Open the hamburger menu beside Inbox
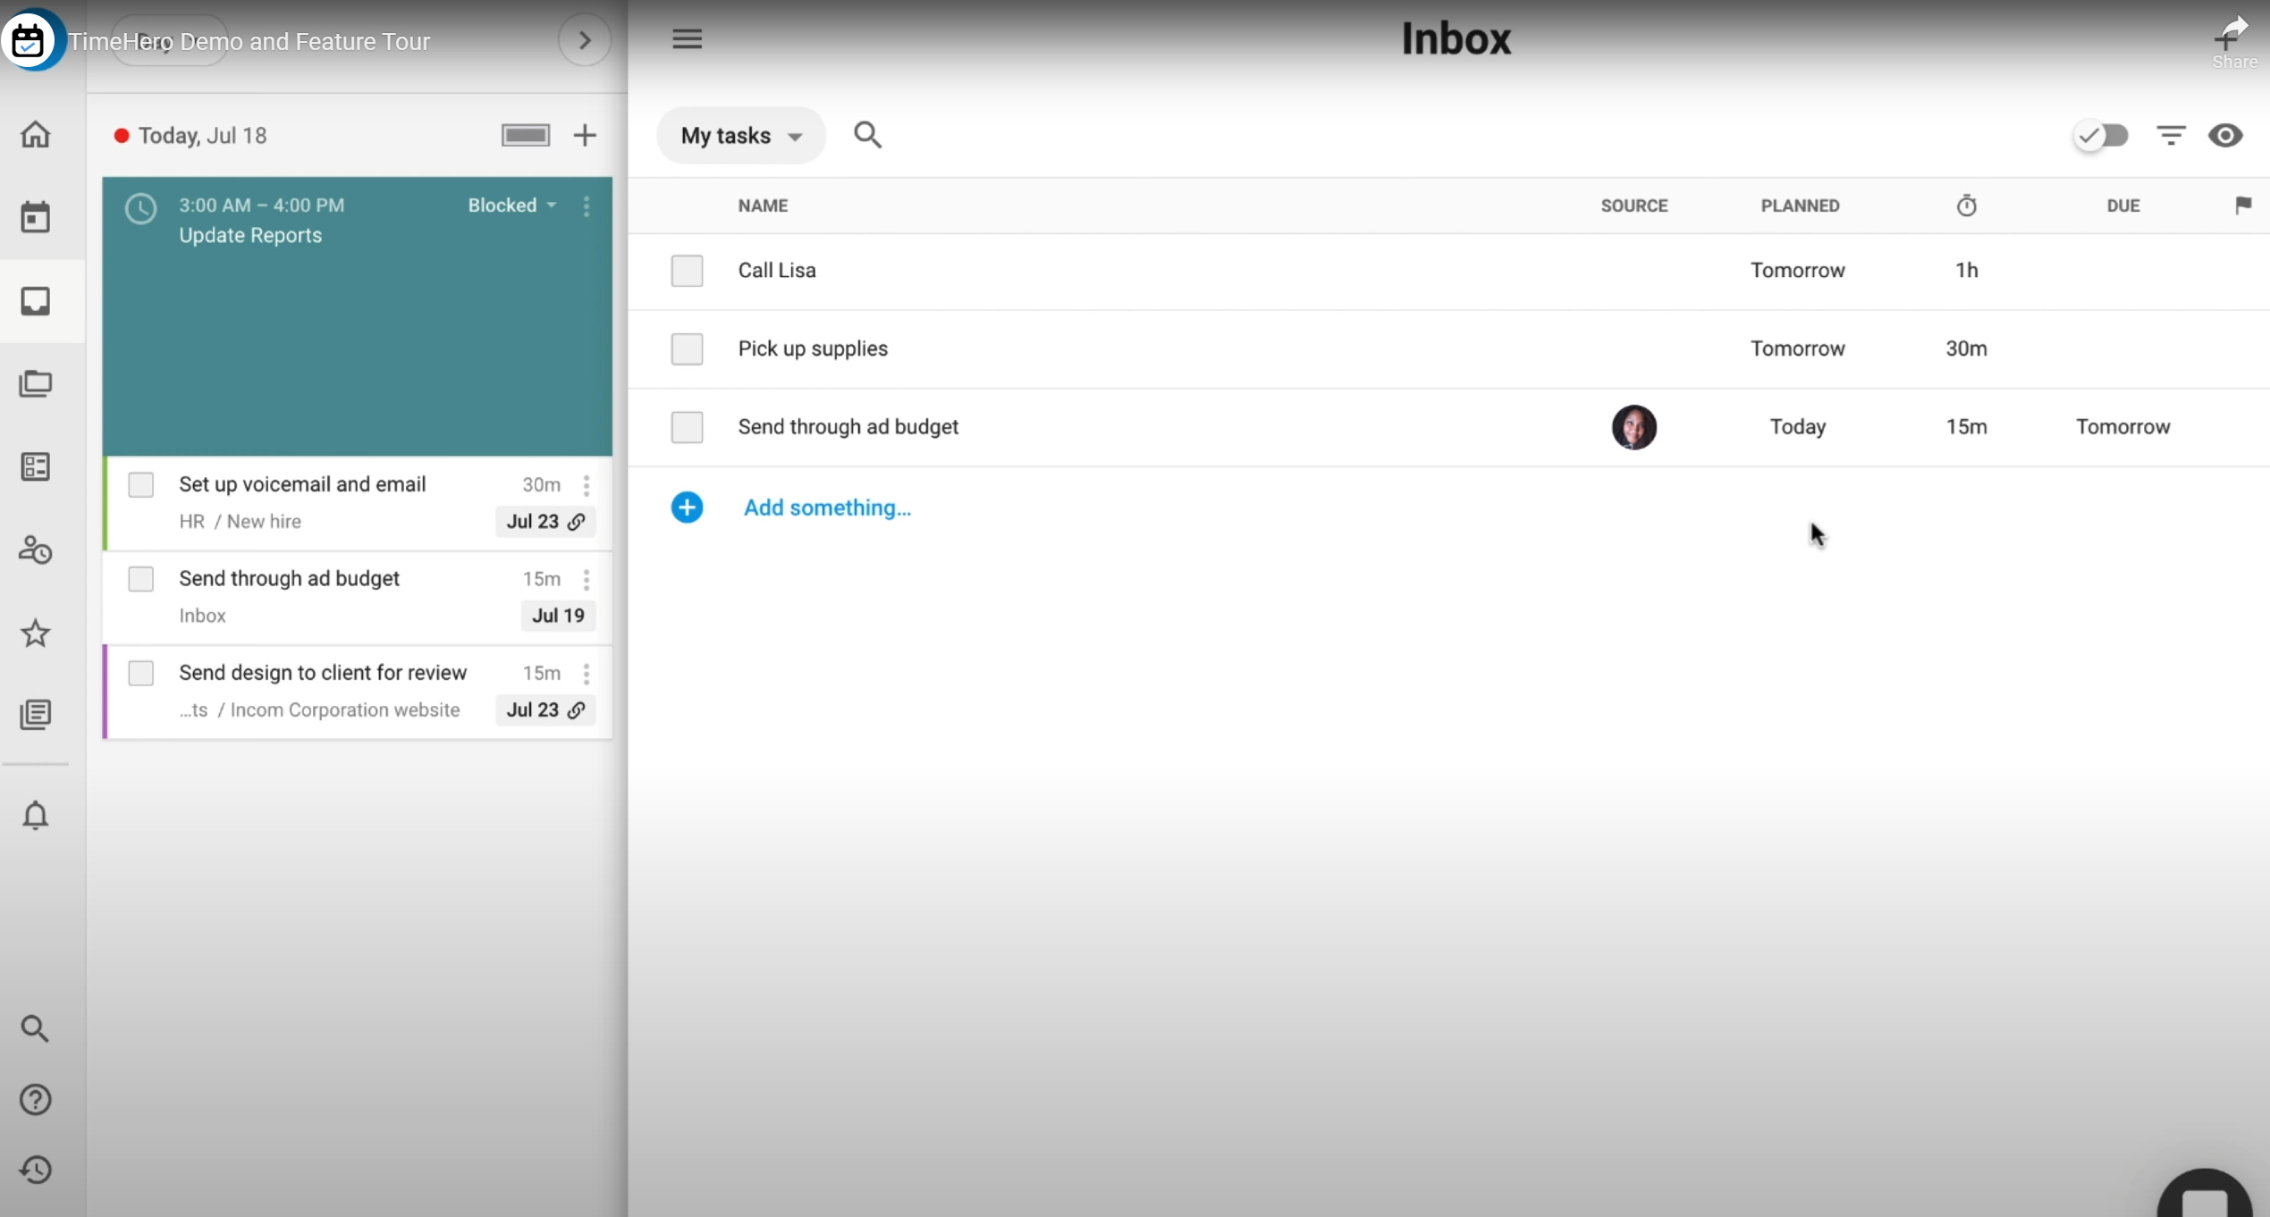The height and width of the screenshot is (1217, 2270). [687, 38]
